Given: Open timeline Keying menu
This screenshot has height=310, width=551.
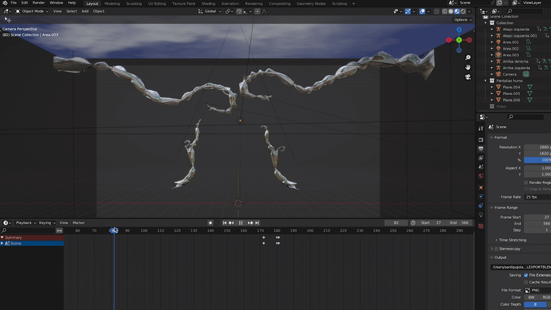Looking at the screenshot, I should point(47,223).
